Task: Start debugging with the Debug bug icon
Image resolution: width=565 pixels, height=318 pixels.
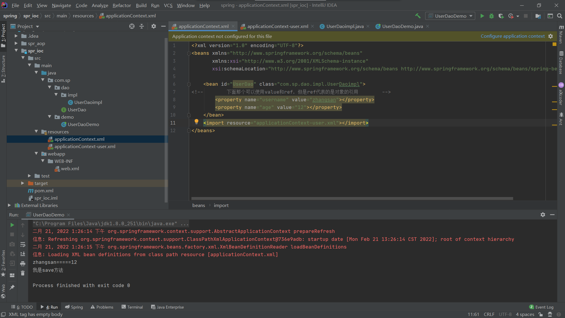Action: [492, 16]
